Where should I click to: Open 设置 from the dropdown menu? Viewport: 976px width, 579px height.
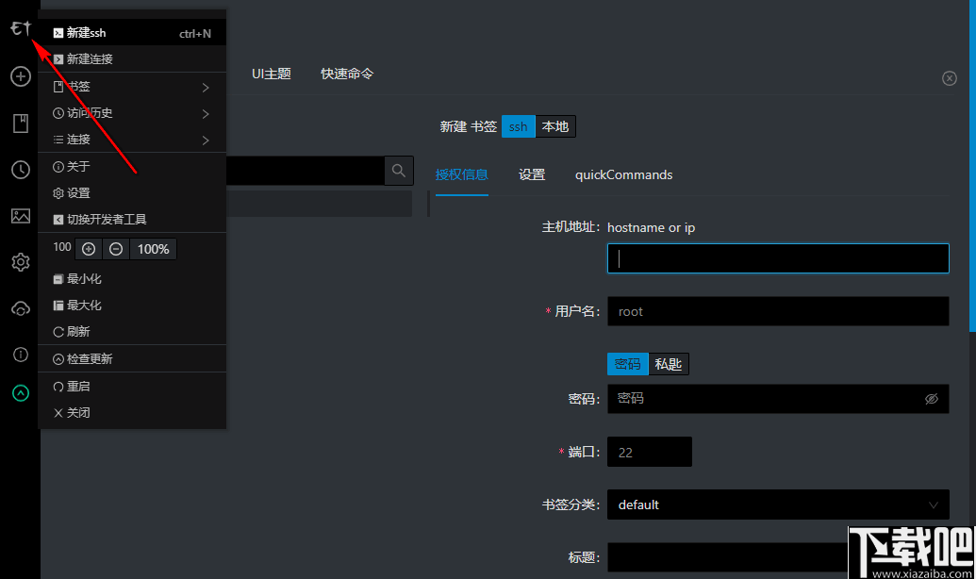[132, 193]
